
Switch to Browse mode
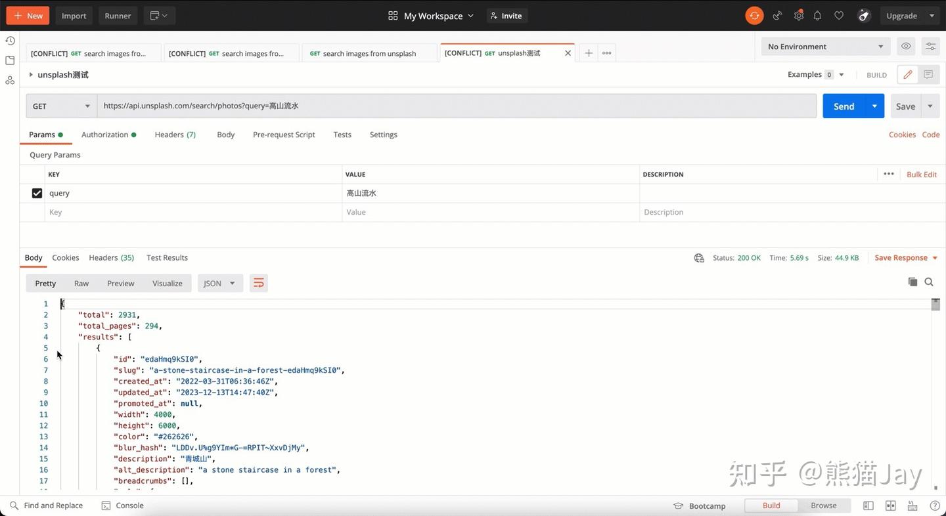point(823,505)
